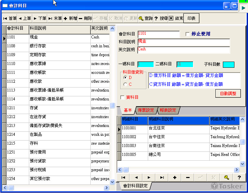Select radio option C for 科目借貸別
This screenshot has height=193, width=248.
pyautogui.click(x=125, y=84)
